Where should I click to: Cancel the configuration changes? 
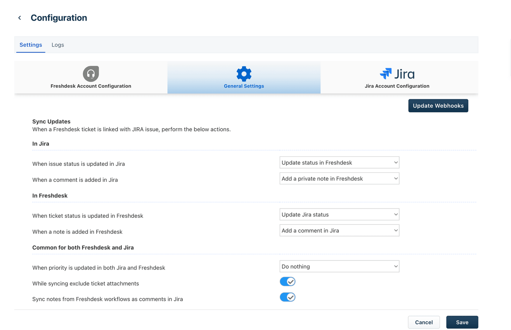424,322
